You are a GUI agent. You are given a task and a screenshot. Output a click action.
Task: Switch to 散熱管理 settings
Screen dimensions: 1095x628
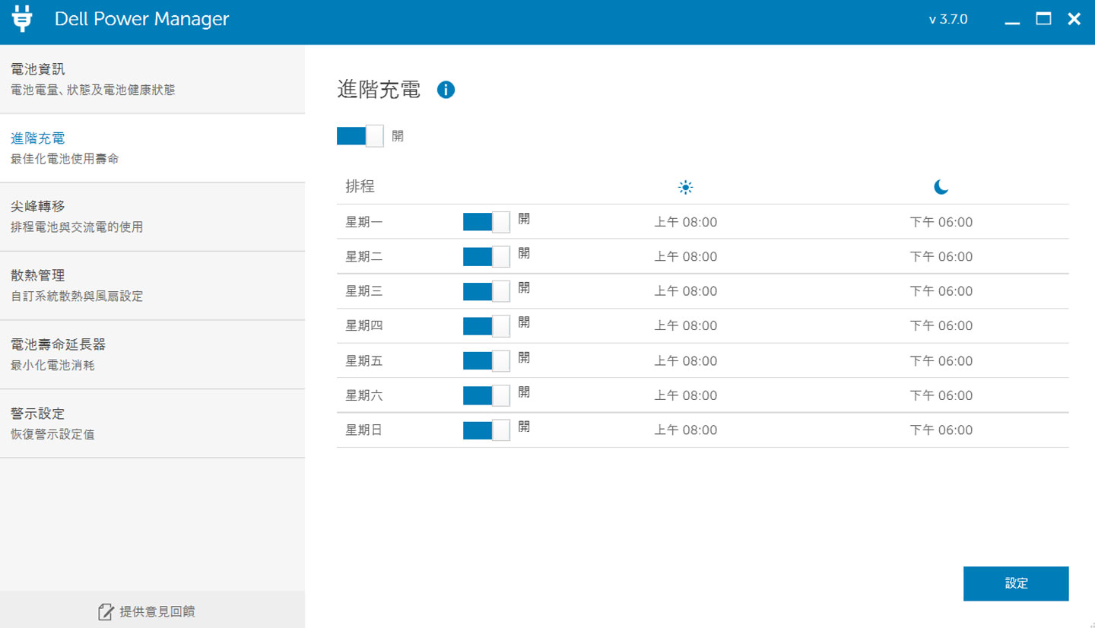coord(91,284)
